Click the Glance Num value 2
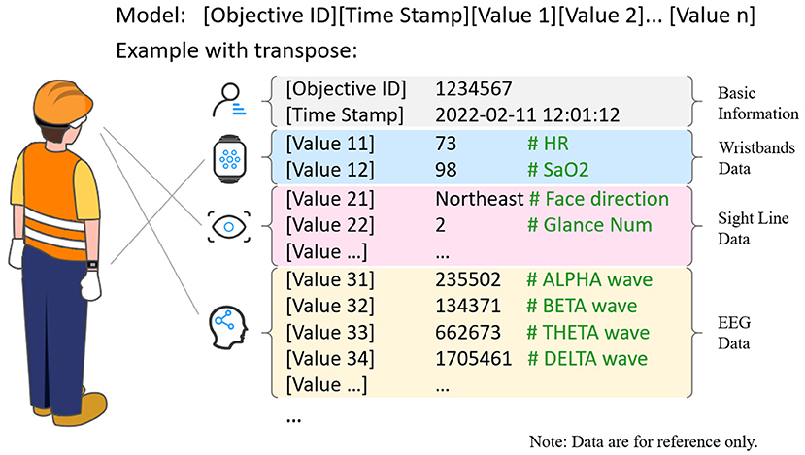The height and width of the screenshot is (455, 805). (441, 225)
